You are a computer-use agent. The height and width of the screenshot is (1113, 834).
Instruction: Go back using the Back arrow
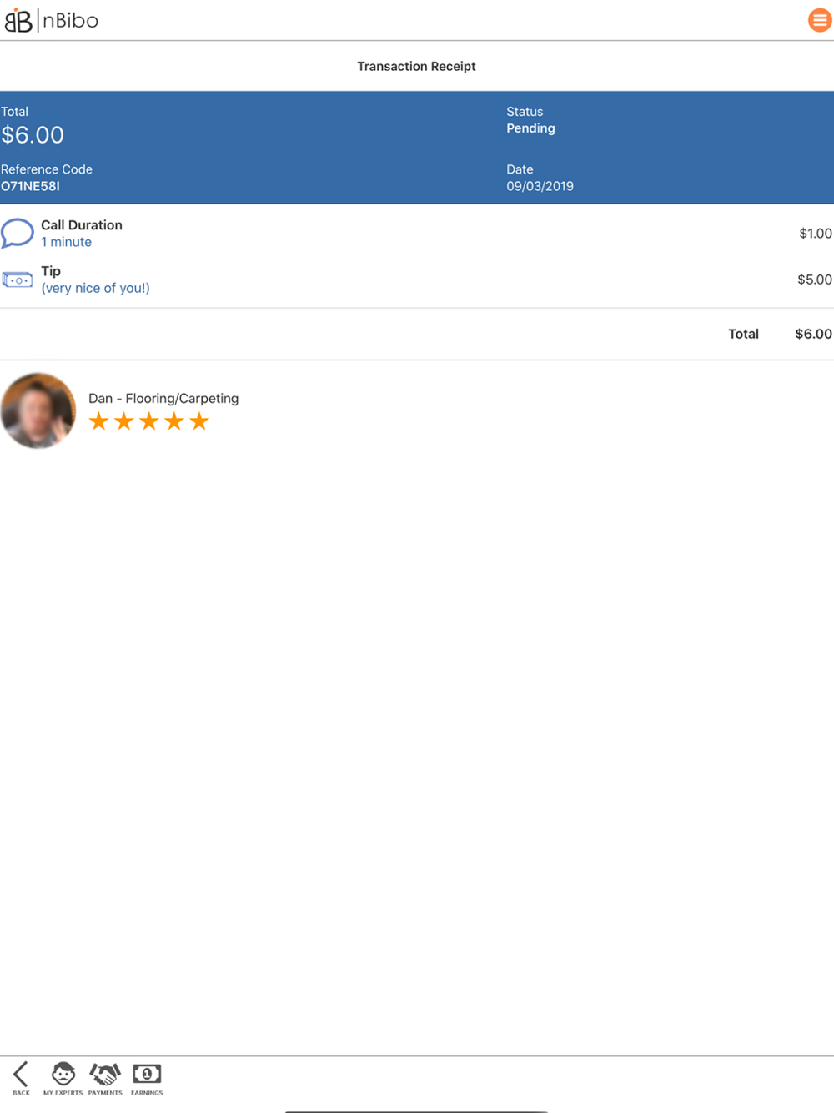point(21,1077)
